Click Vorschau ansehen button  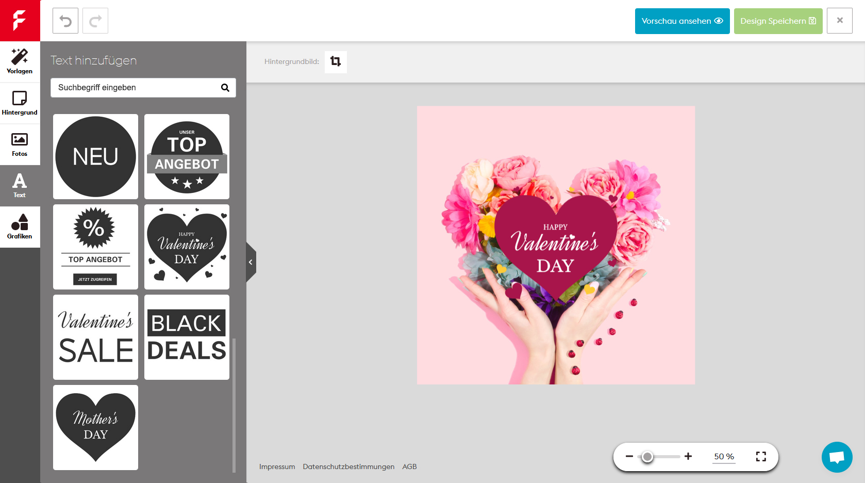682,21
